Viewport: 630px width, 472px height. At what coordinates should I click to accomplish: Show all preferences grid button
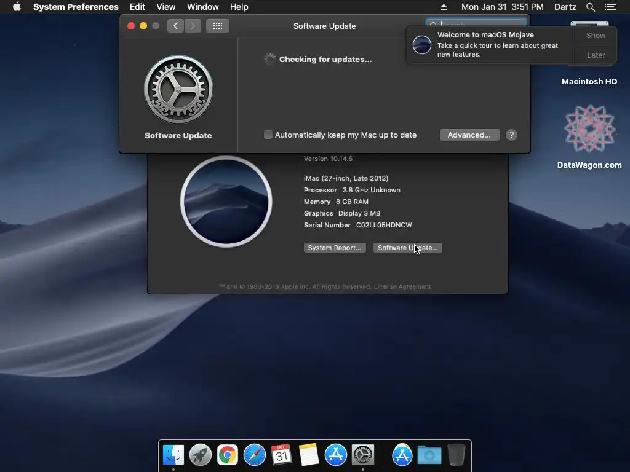[218, 26]
